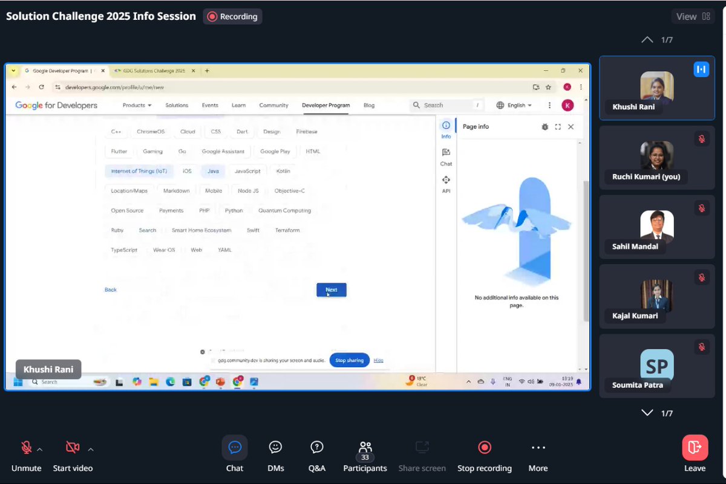The width and height of the screenshot is (726, 484).
Task: Toggle the Internet of Things (IoT) chip
Action: 139,171
